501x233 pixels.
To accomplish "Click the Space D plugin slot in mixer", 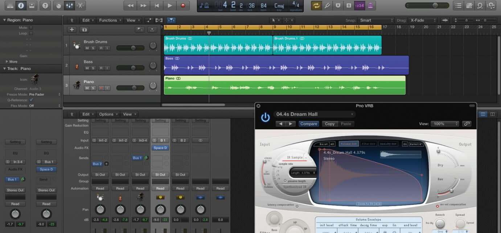I will click(160, 148).
